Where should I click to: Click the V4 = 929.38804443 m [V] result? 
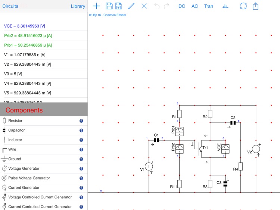tap(44, 84)
